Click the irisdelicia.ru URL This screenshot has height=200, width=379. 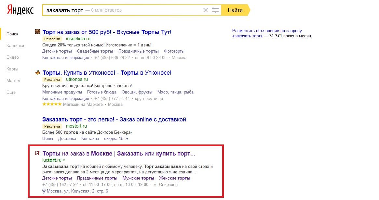(78, 39)
